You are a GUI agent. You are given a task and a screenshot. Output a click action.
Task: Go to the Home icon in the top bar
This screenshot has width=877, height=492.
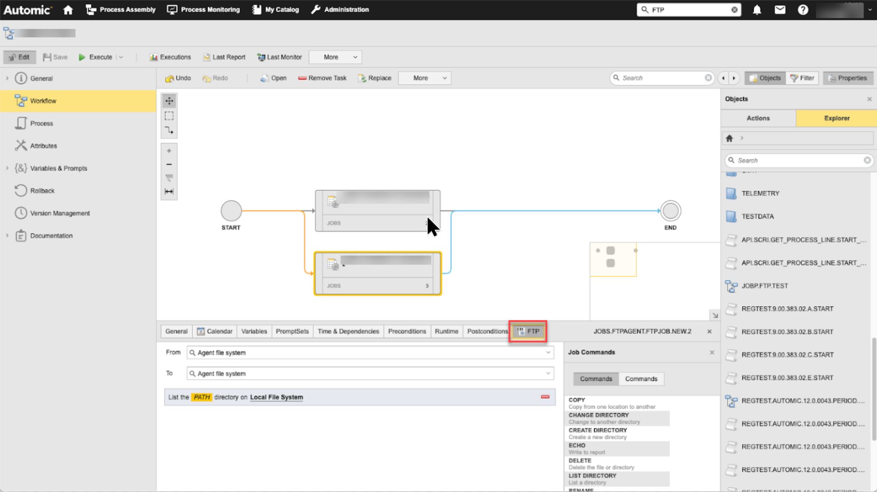68,9
